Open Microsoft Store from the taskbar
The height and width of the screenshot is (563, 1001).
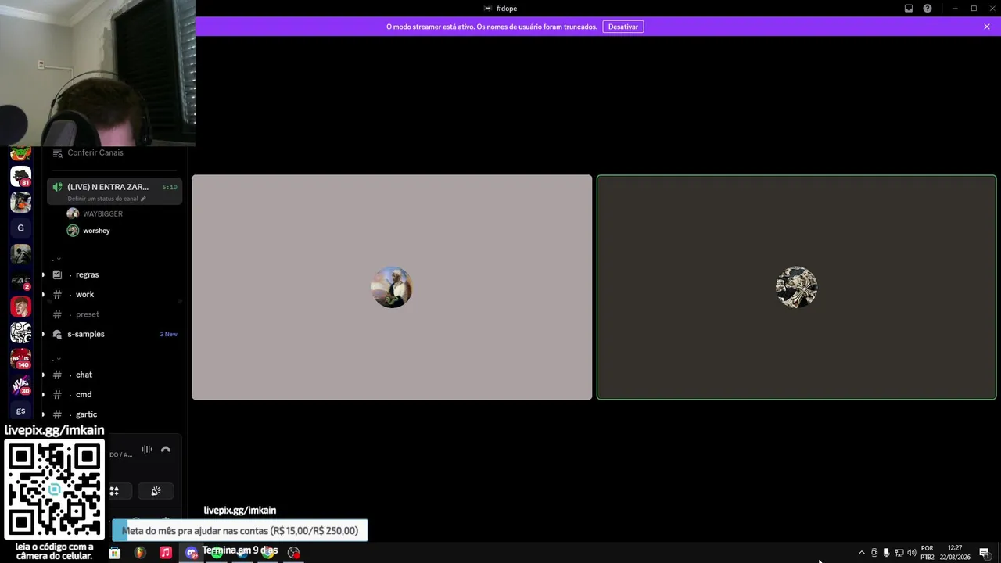(115, 553)
